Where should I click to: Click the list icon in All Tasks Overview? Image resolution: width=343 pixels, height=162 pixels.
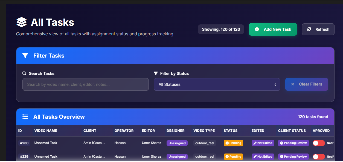[x=25, y=117]
